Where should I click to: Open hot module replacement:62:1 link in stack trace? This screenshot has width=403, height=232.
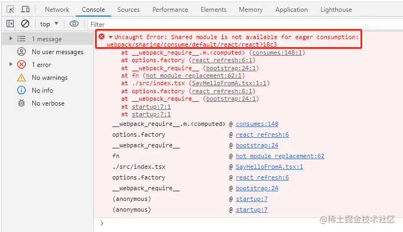(193, 76)
